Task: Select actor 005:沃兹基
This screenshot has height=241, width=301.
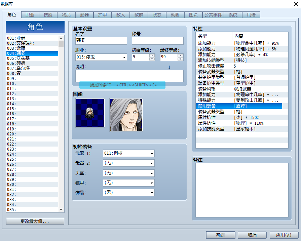Action: pyautogui.click(x=32, y=58)
